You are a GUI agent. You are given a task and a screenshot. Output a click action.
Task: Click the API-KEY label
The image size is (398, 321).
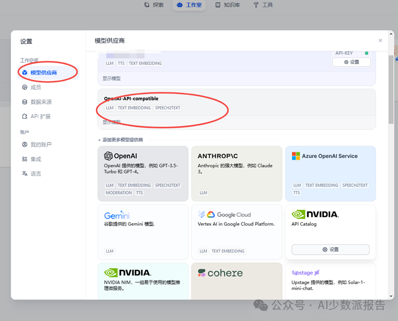point(344,53)
